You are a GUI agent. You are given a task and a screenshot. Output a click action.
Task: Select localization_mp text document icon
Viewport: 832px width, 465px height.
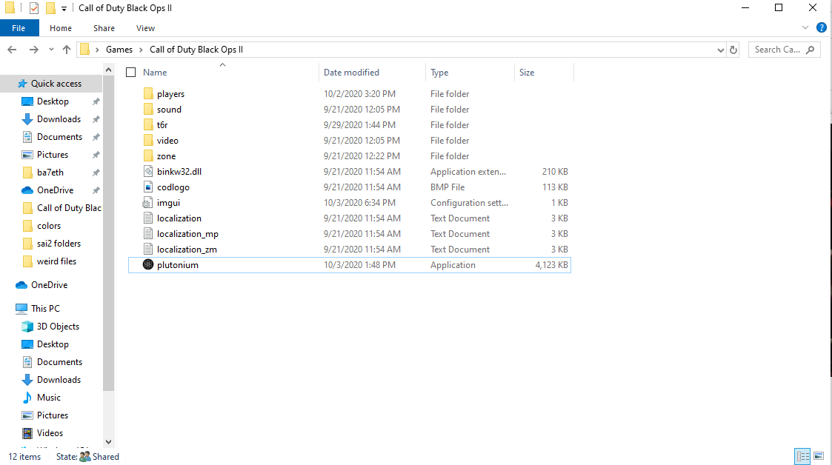(148, 234)
